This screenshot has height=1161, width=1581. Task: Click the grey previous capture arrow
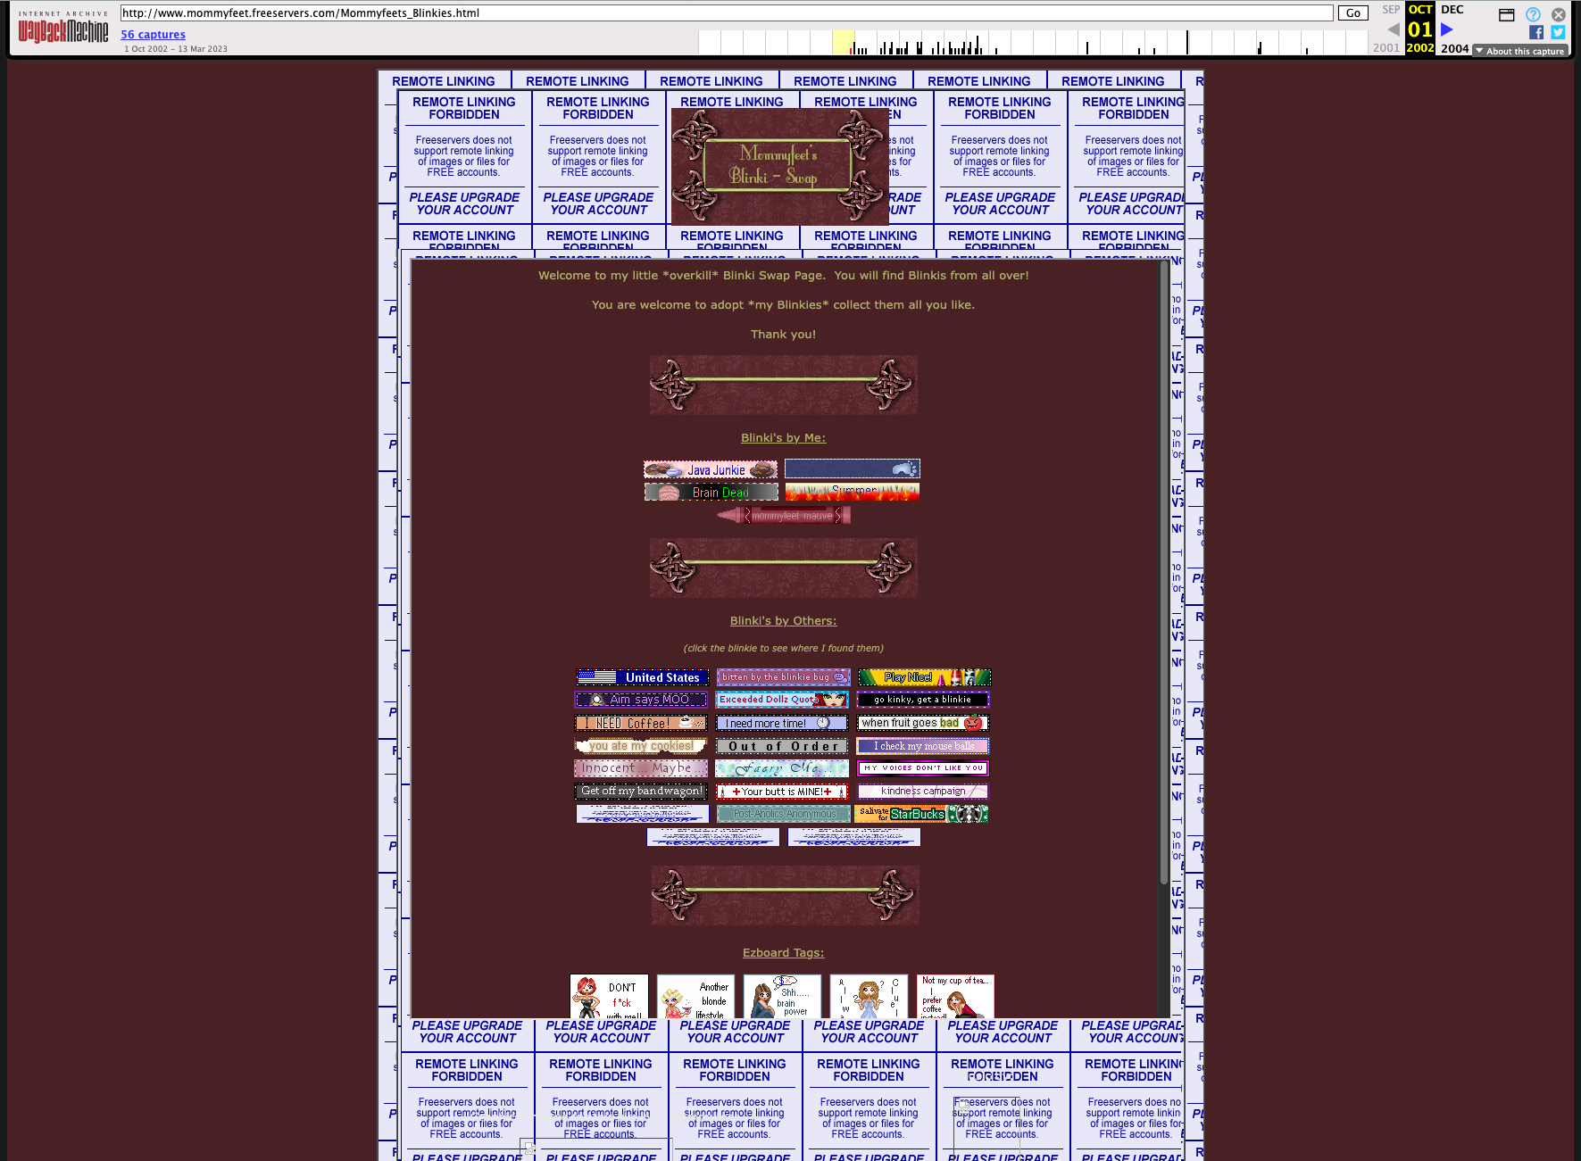point(1393,29)
